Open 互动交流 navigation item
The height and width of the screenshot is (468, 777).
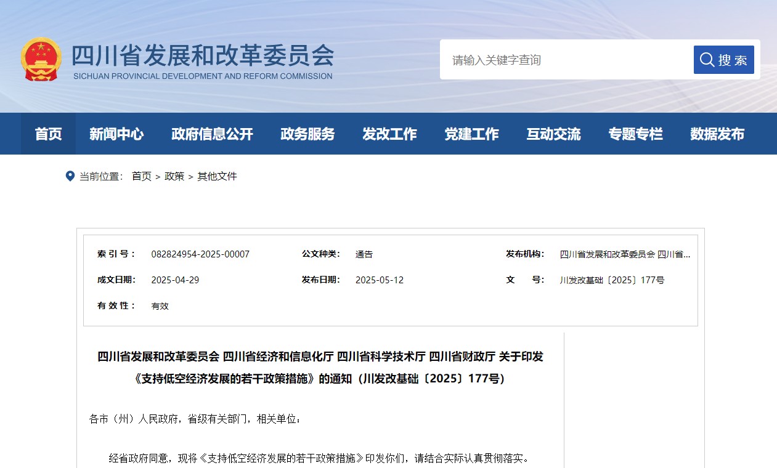coord(553,134)
